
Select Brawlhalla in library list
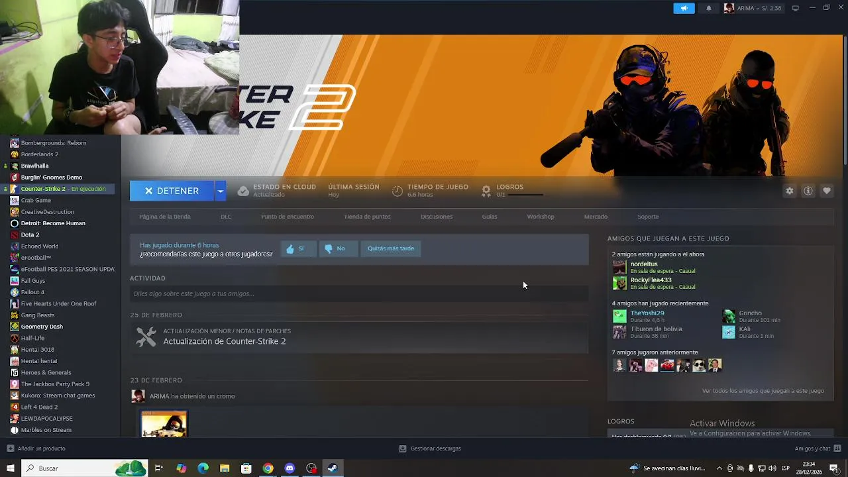[x=34, y=166]
